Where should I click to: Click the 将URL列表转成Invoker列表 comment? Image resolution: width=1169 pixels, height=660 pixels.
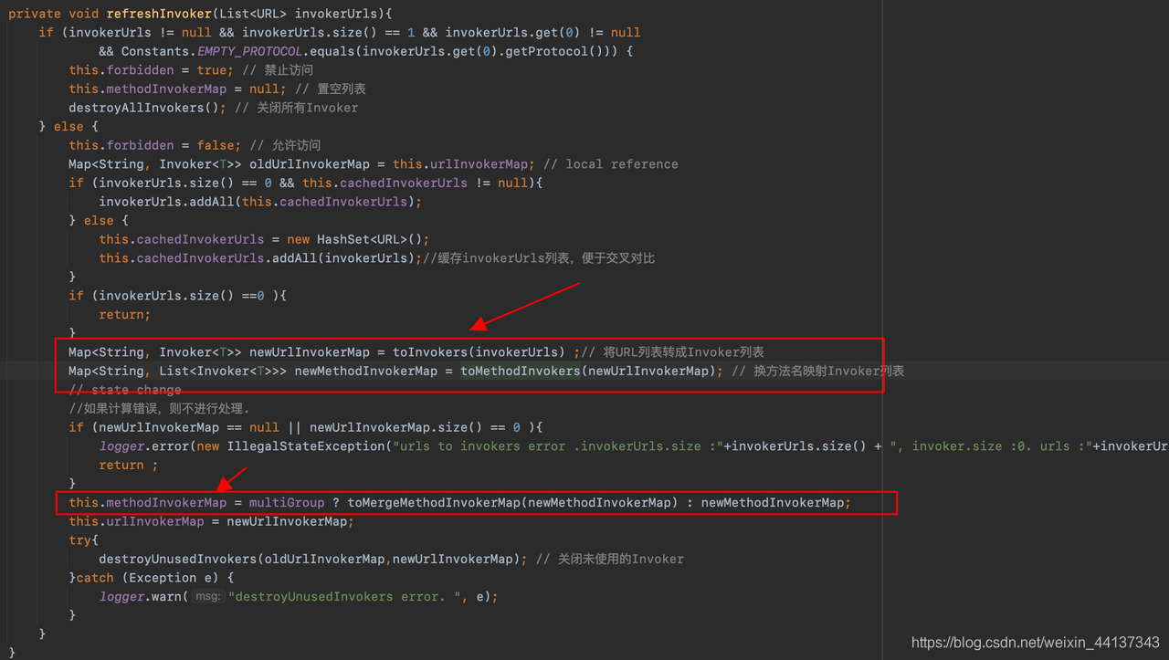click(x=672, y=352)
